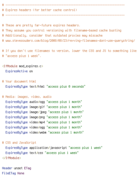This screenshot has width=139, height=178.
Task: Click the FileETag None directive
Action: tap(13, 173)
